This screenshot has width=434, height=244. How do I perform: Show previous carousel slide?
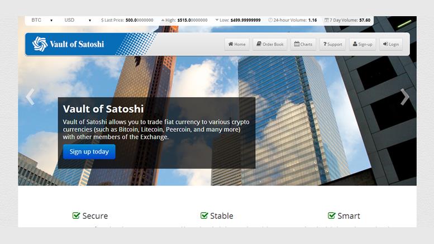[30, 97]
